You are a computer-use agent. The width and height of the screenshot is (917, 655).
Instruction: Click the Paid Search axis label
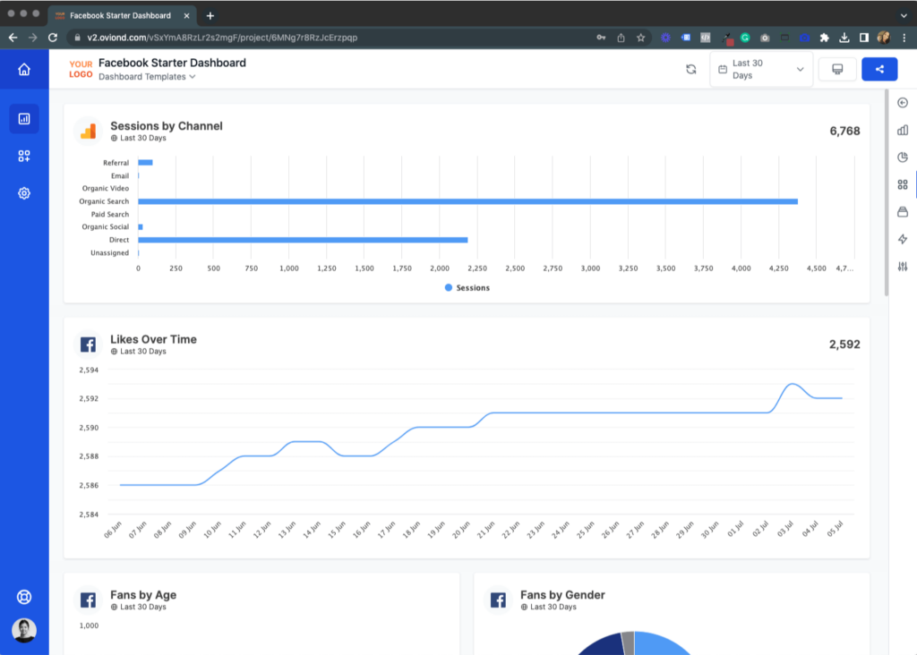click(110, 215)
